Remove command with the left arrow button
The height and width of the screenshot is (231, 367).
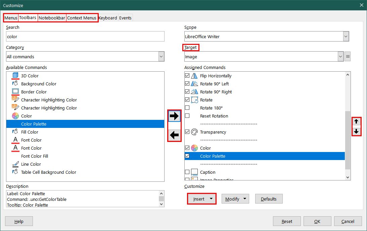pos(174,135)
